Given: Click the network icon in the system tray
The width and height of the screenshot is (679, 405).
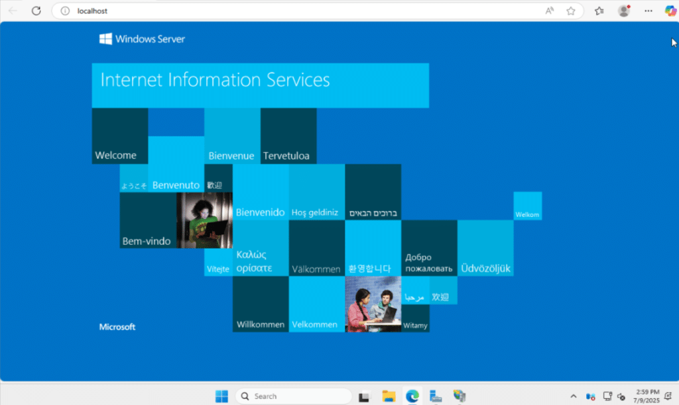Looking at the screenshot, I should coord(607,395).
